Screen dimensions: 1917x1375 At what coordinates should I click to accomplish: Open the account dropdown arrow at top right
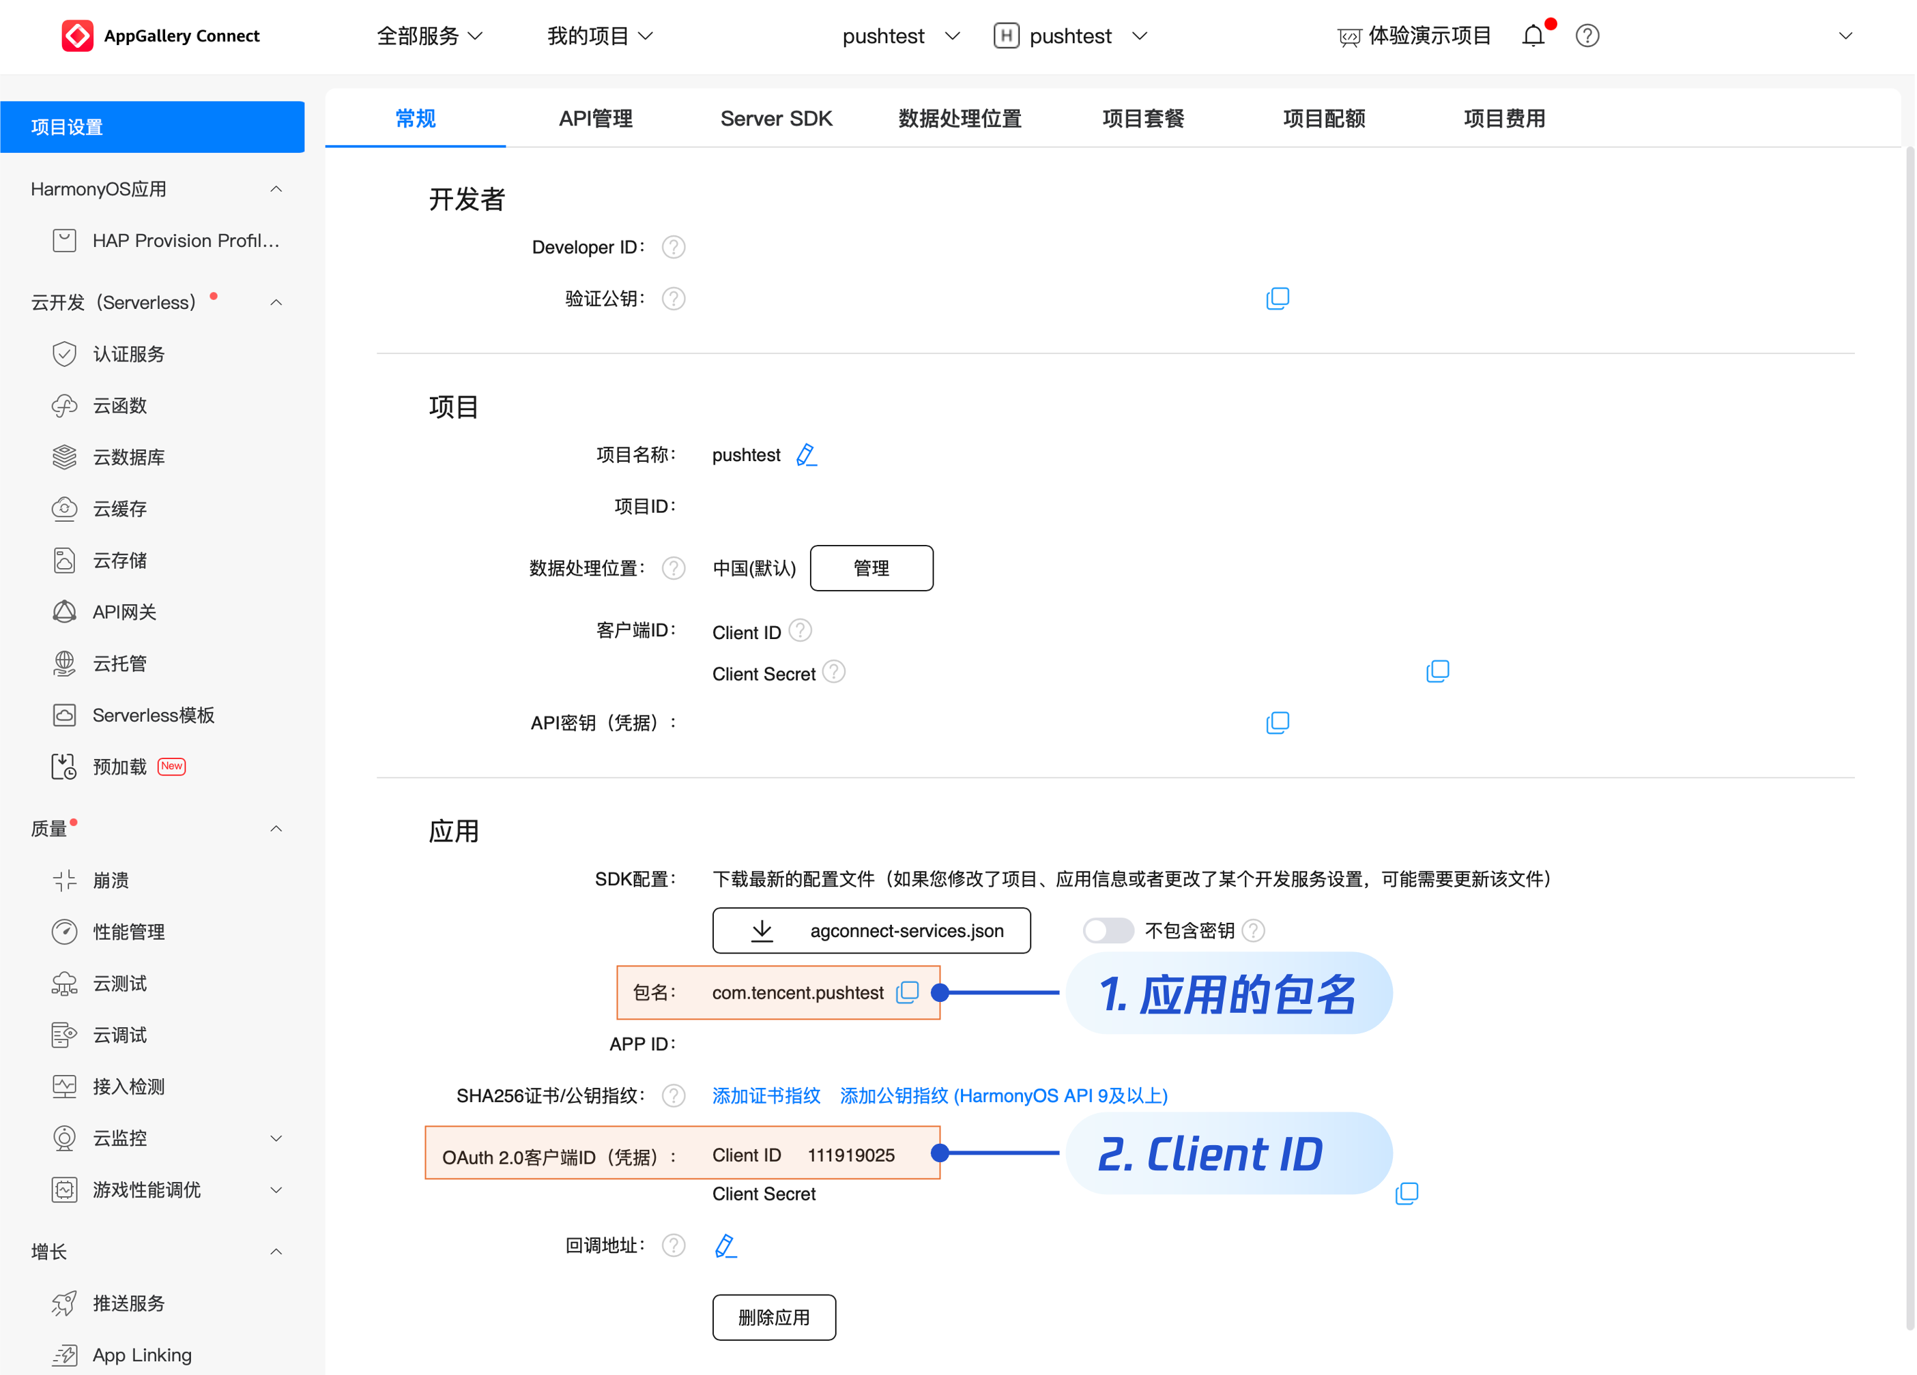(1845, 35)
